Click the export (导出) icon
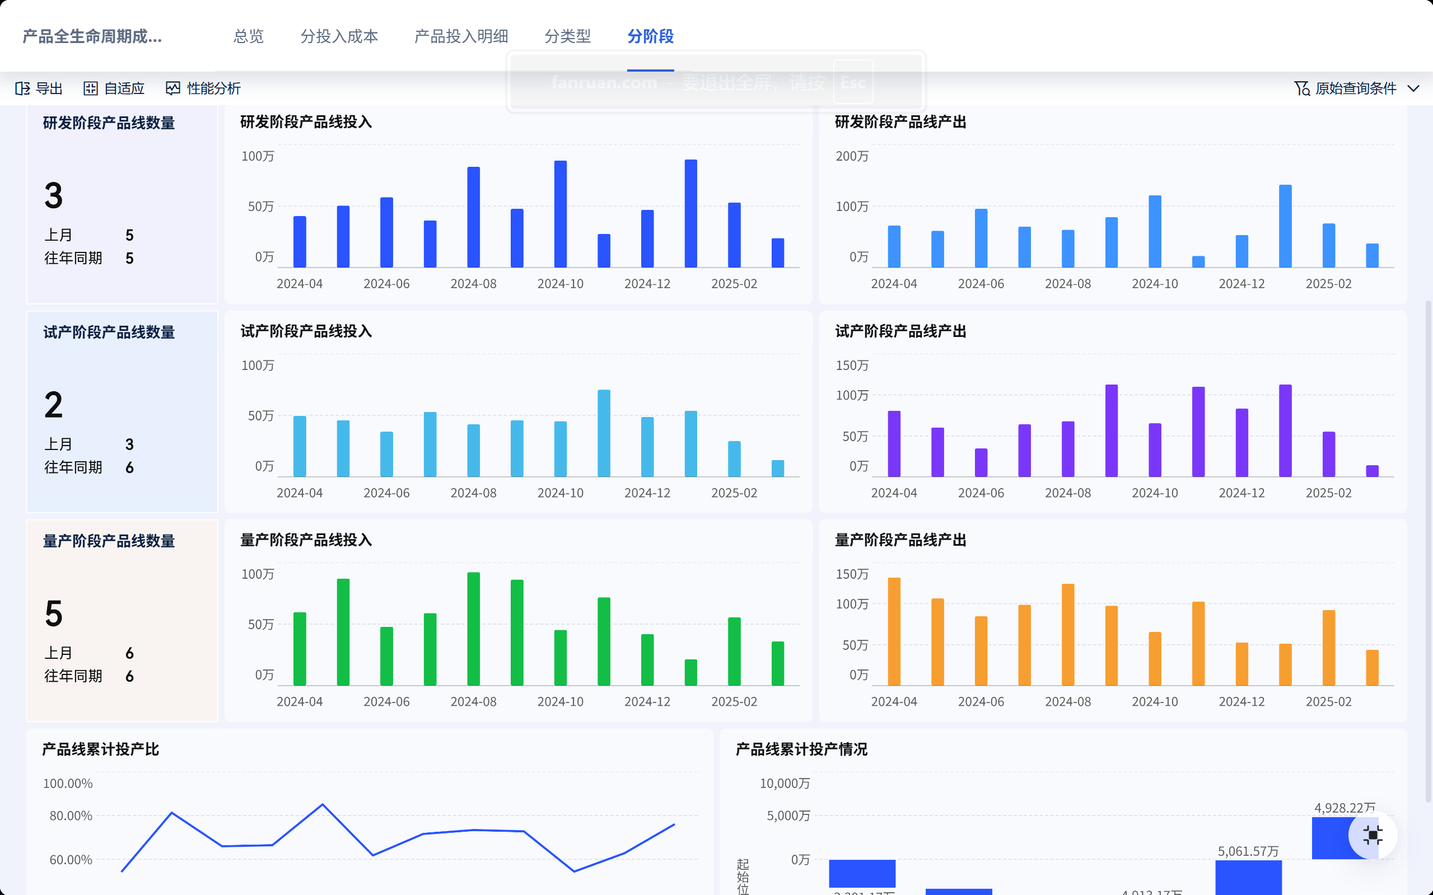This screenshot has width=1433, height=895. click(22, 89)
